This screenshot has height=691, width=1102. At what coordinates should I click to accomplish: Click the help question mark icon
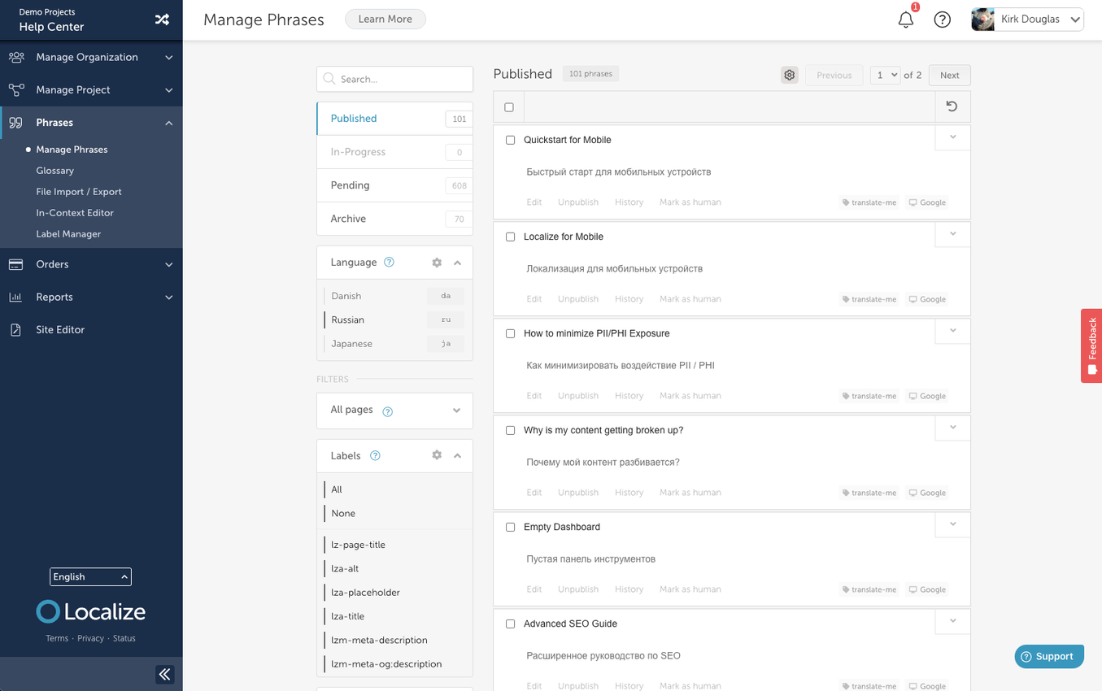tap(942, 20)
